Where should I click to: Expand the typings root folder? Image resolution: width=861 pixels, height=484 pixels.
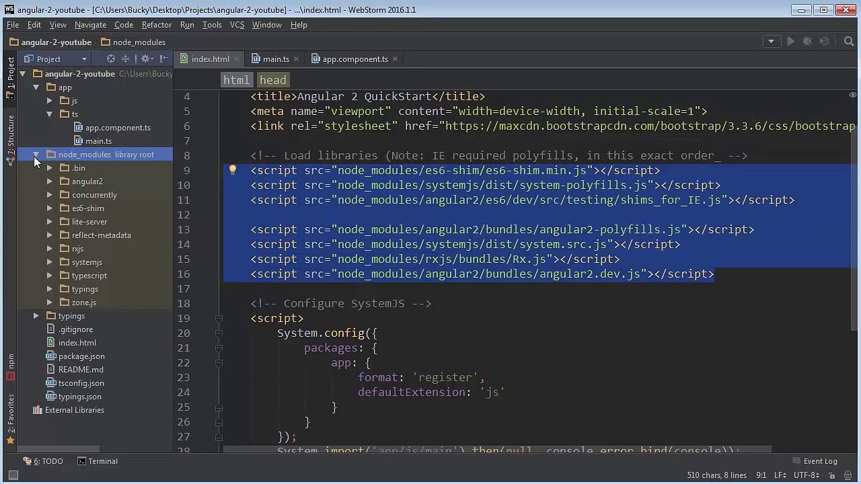click(x=36, y=316)
